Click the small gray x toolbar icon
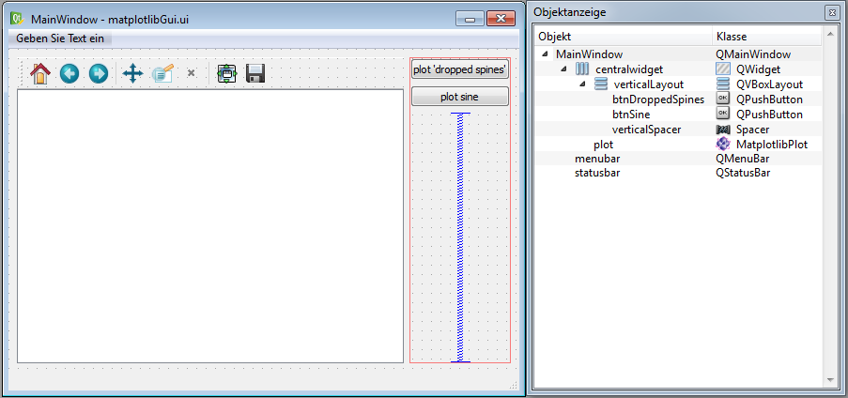848x398 pixels. 191,72
